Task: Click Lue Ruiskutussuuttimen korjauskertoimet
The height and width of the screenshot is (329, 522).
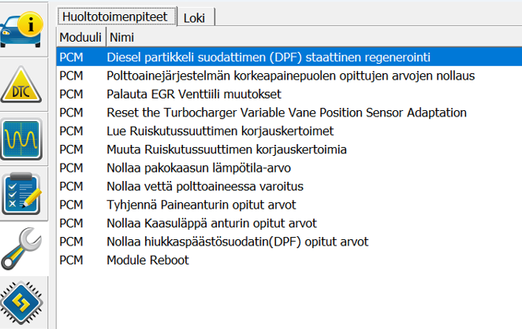Action: (220, 131)
